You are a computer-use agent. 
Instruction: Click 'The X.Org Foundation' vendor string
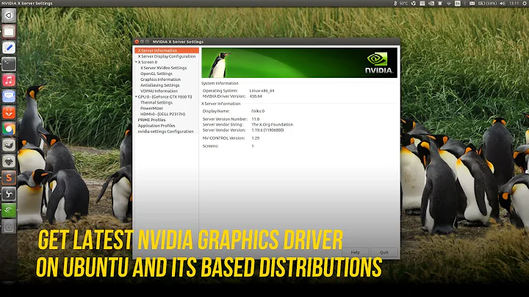click(273, 124)
